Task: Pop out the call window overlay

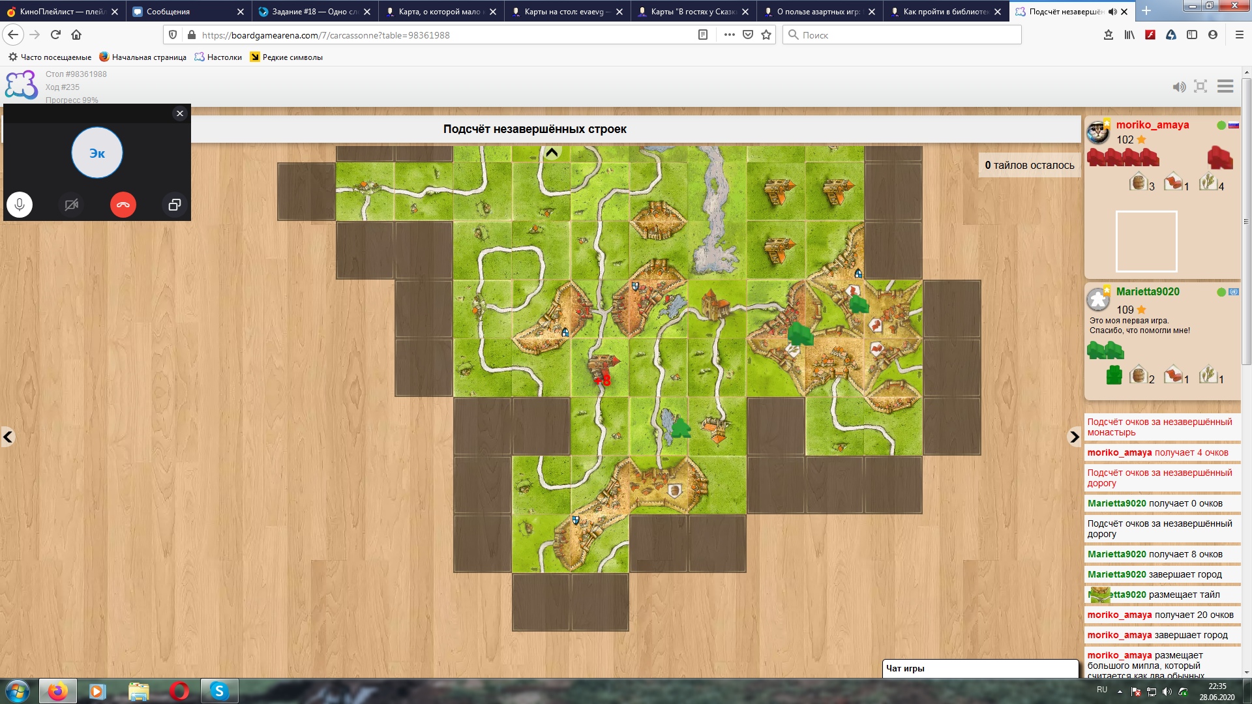Action: tap(174, 205)
